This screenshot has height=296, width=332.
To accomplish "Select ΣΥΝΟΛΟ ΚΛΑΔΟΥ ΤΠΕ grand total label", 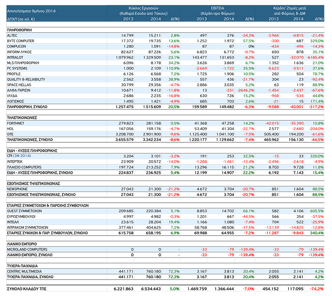I will [27, 289].
